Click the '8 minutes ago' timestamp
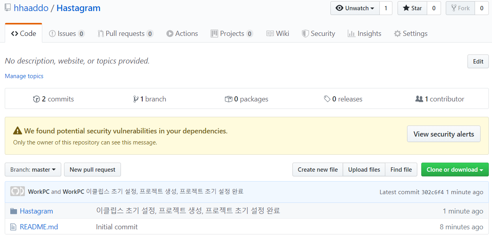492x236 pixels. click(462, 227)
